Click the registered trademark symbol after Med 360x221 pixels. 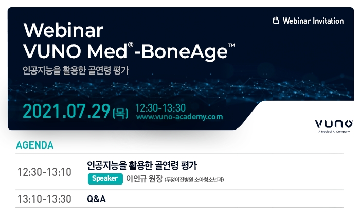click(x=131, y=45)
